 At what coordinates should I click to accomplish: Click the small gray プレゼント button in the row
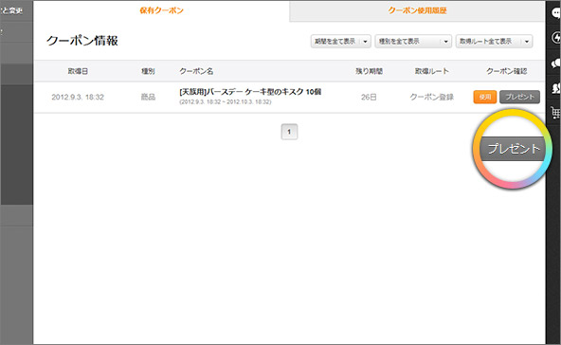519,97
